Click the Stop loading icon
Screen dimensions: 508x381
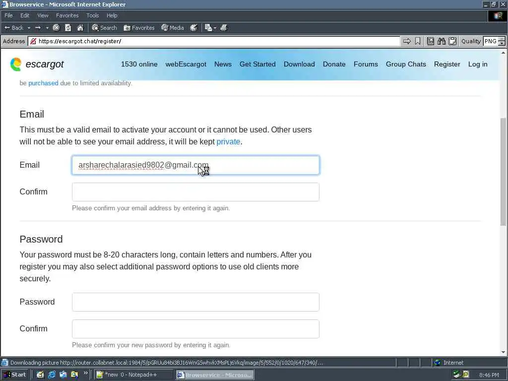56,28
